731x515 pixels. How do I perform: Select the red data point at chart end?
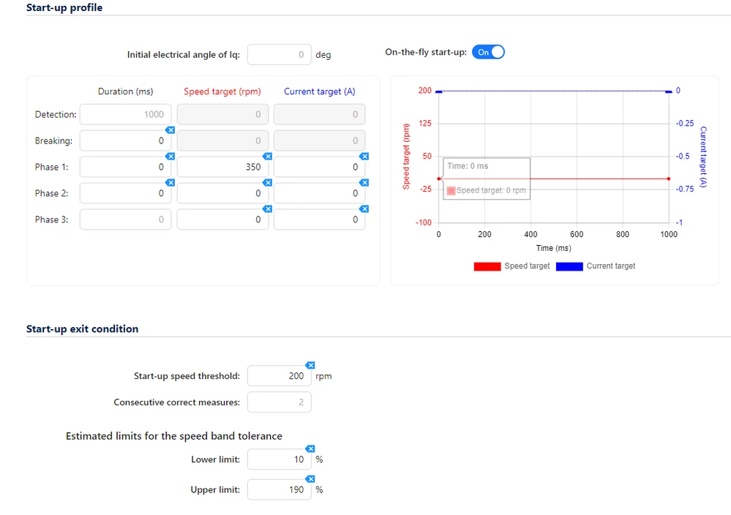(x=669, y=178)
